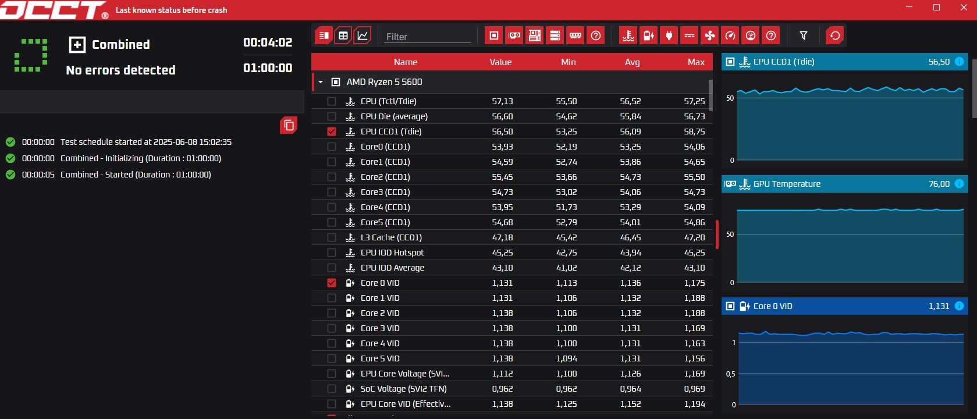
Task: Filter sensors by memory component
Action: pyautogui.click(x=575, y=35)
